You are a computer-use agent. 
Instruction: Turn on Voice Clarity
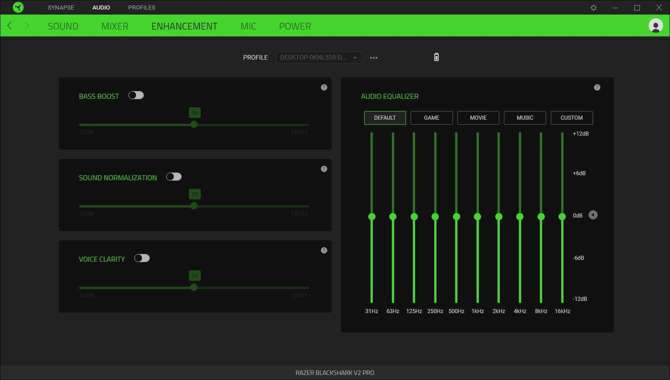tap(142, 258)
